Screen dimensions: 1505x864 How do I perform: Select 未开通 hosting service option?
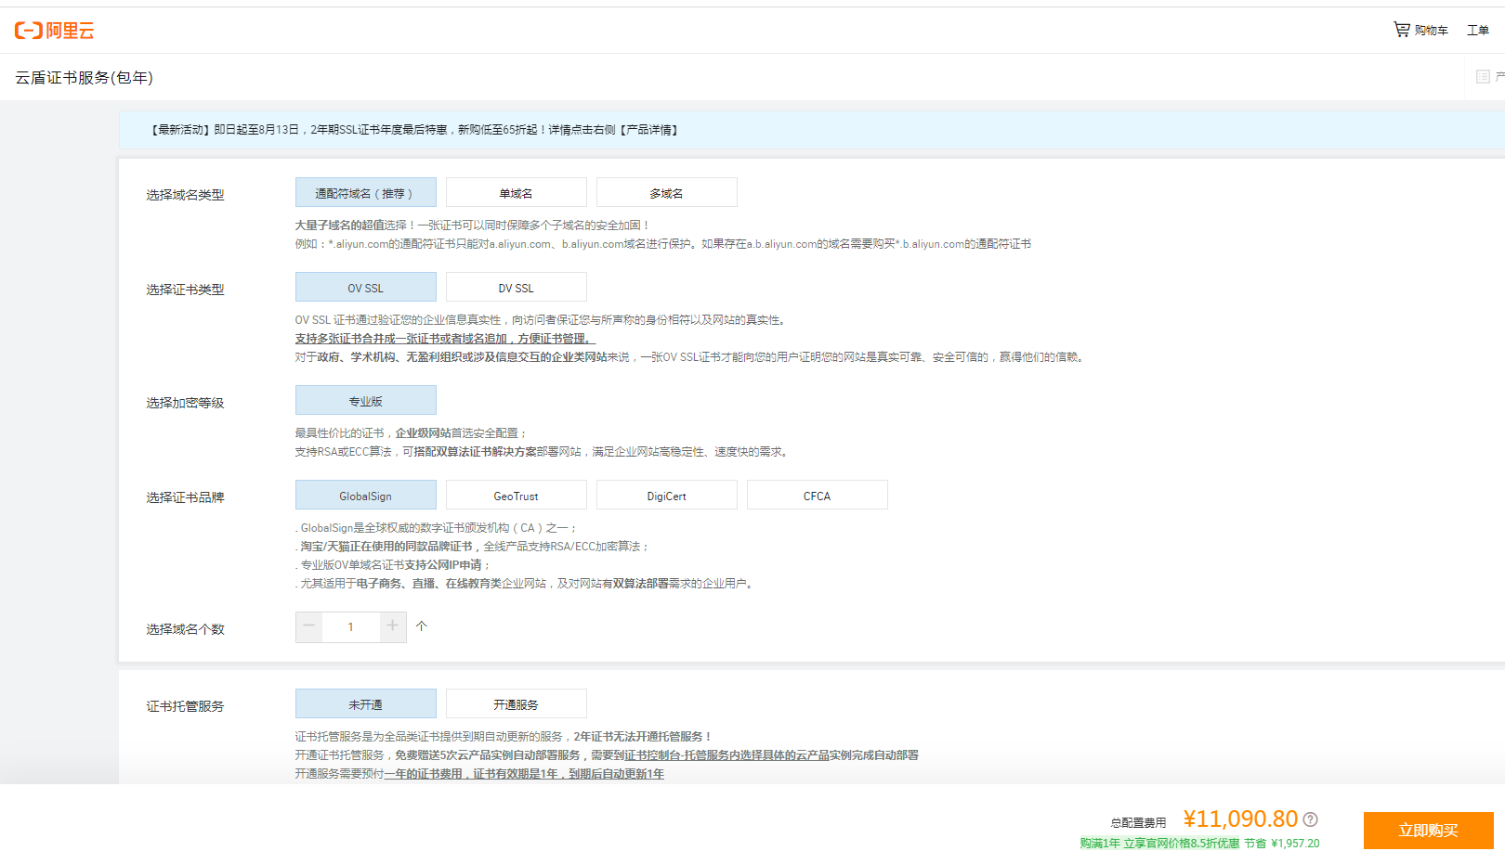(x=366, y=704)
